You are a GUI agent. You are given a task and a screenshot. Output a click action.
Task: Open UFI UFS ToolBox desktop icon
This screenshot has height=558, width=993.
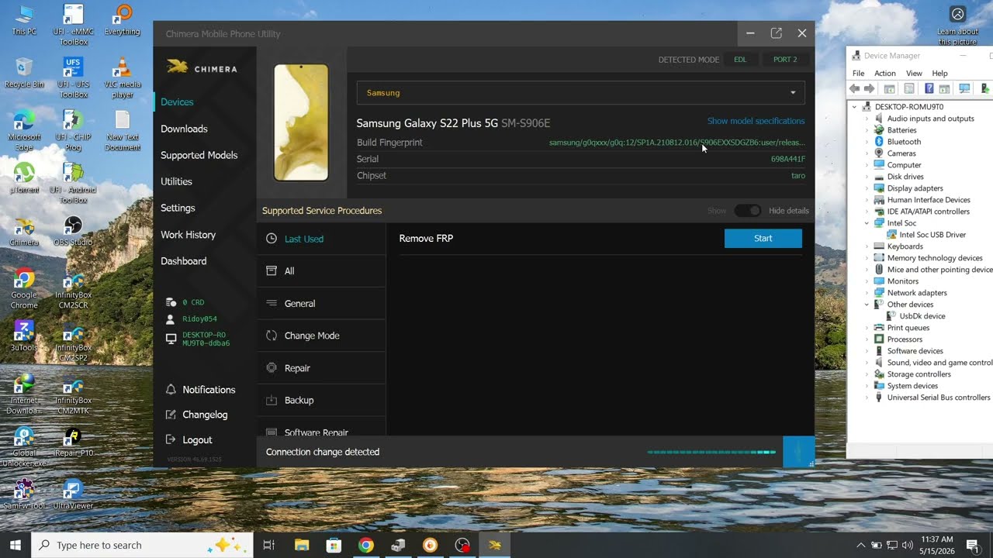pos(74,77)
